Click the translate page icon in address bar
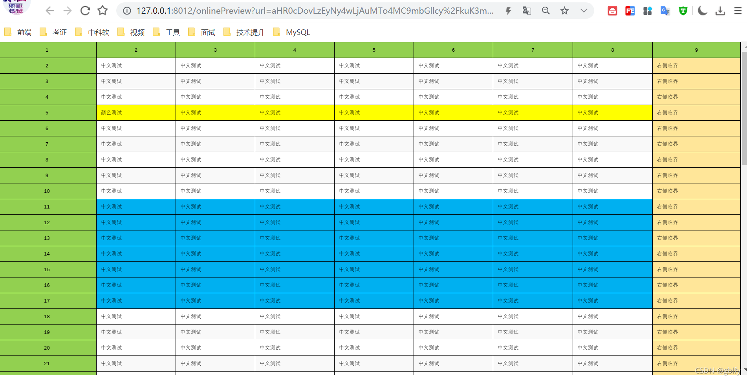 coord(527,11)
